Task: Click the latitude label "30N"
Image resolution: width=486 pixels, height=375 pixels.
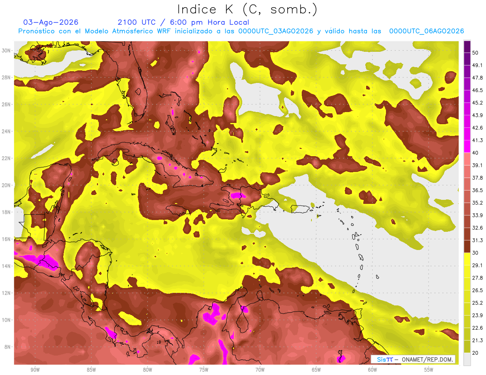Action: [x=6, y=51]
